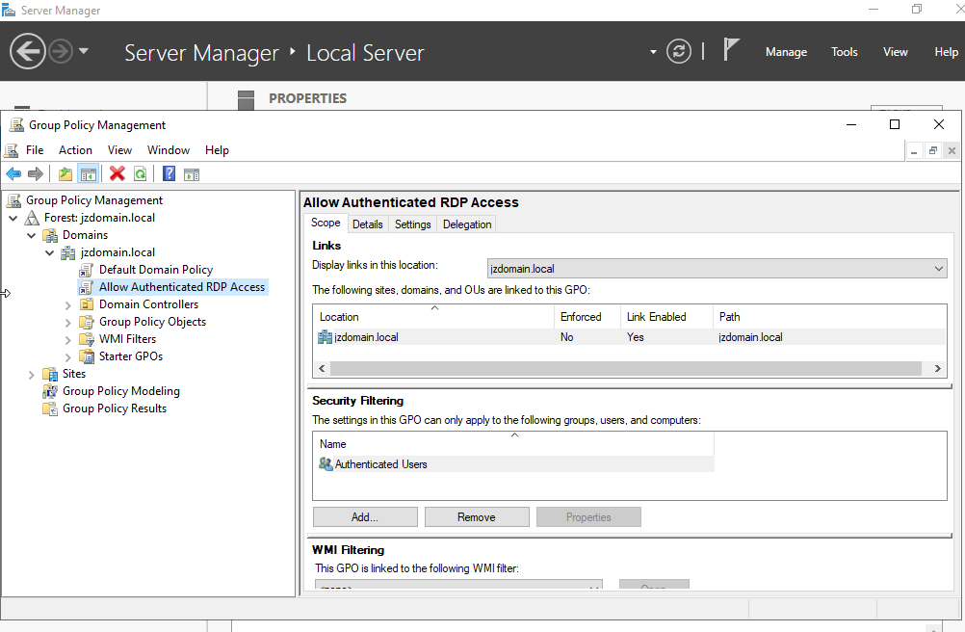This screenshot has width=965, height=632.
Task: Click the Forward navigation arrow in GPMC toolbar
Action: pyautogui.click(x=35, y=173)
